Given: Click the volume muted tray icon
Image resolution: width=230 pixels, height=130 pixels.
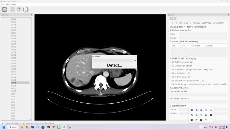Looking at the screenshot, I should [213, 127].
